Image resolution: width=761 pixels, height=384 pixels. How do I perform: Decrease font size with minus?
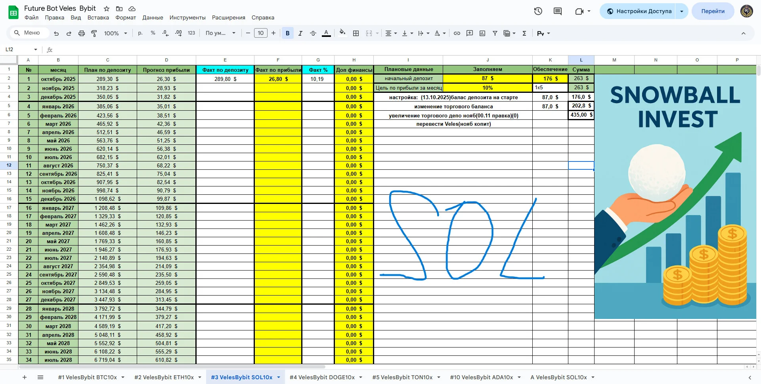coord(248,33)
